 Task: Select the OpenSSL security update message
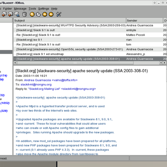coord(90,49)
